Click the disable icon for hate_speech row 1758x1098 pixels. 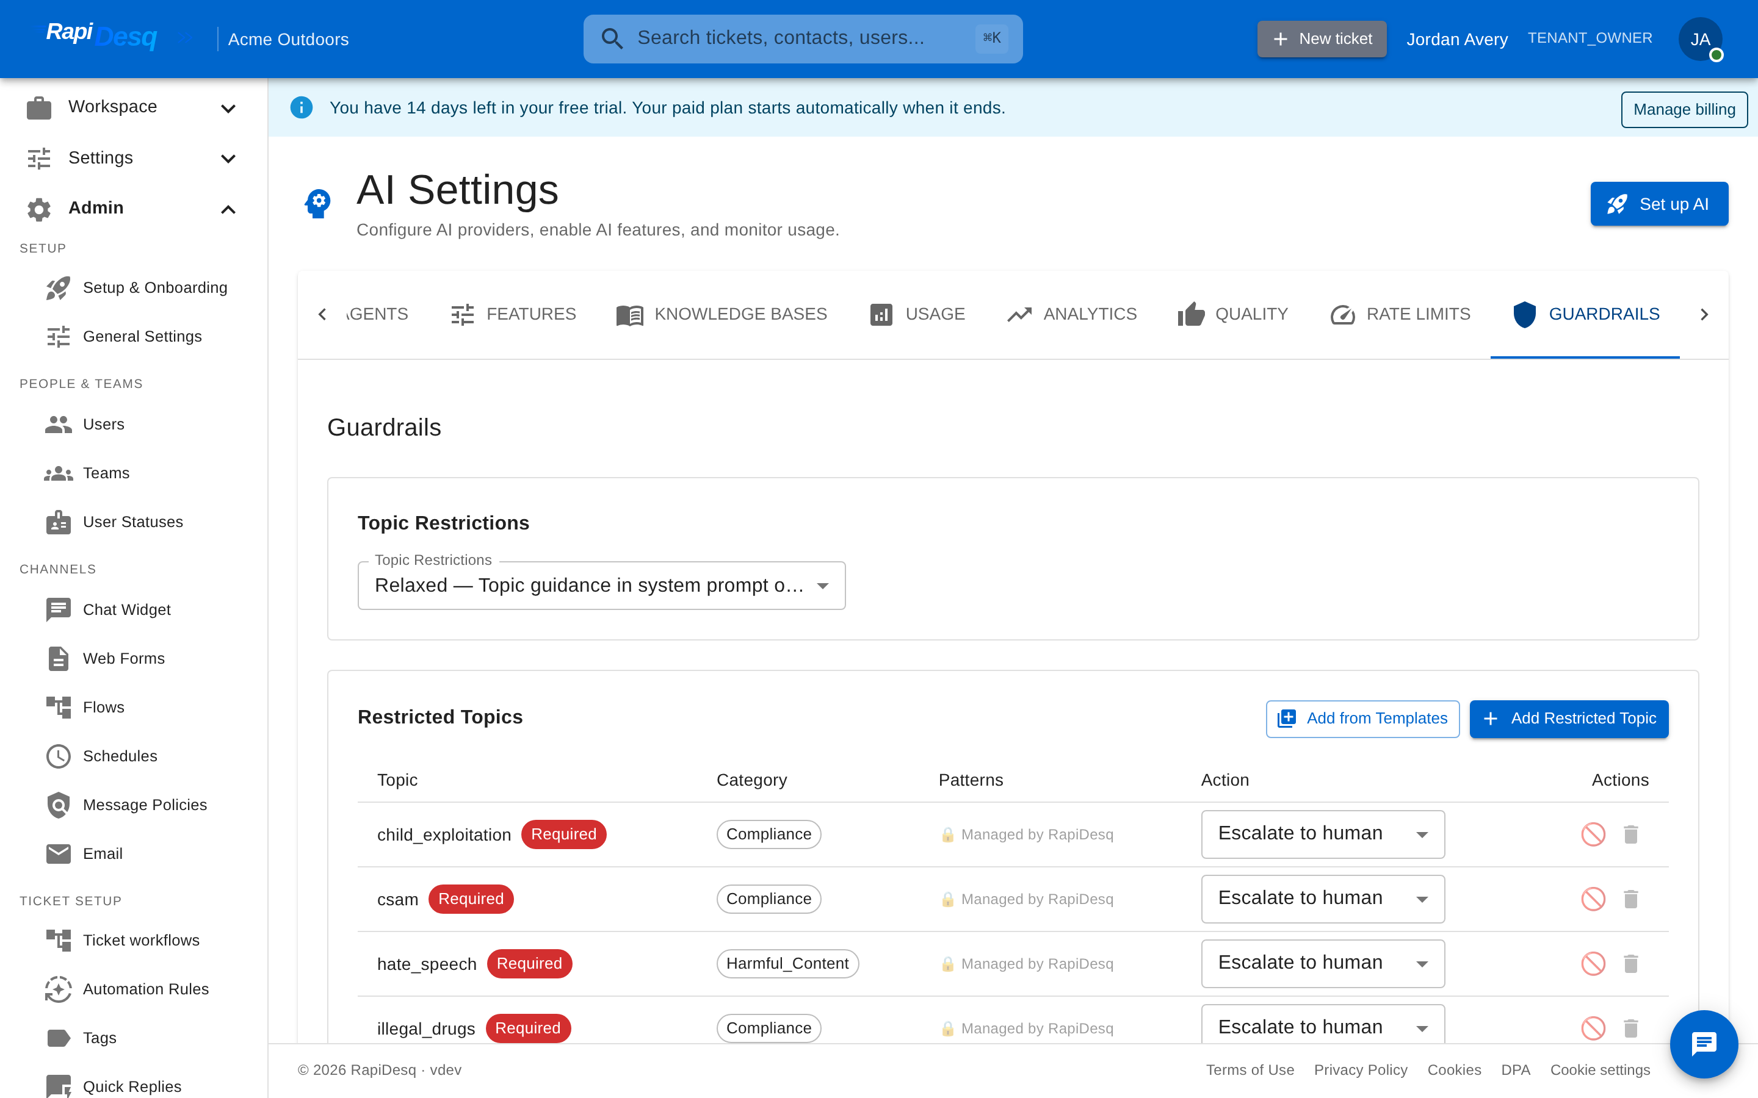click(x=1593, y=964)
